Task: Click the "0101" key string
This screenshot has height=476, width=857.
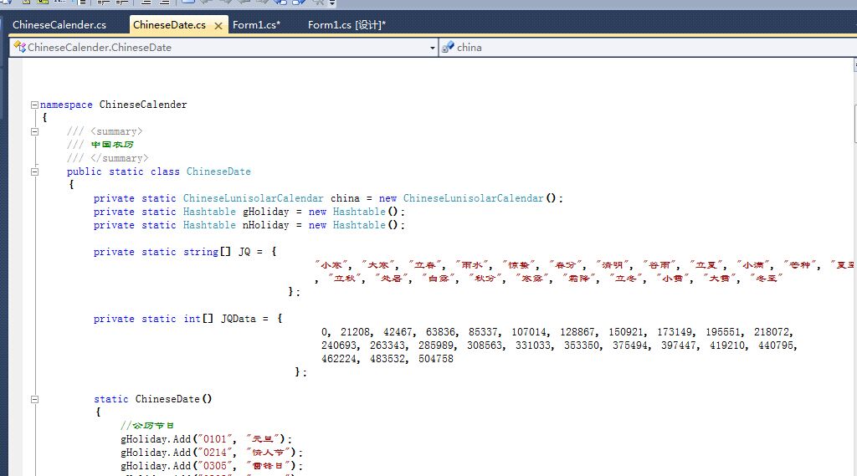Action: click(x=214, y=439)
